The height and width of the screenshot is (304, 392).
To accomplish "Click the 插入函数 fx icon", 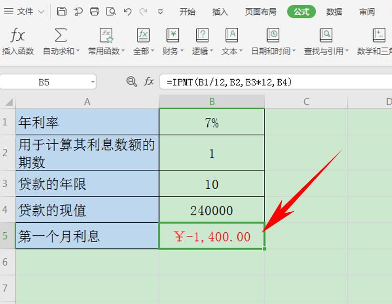I will point(18,35).
